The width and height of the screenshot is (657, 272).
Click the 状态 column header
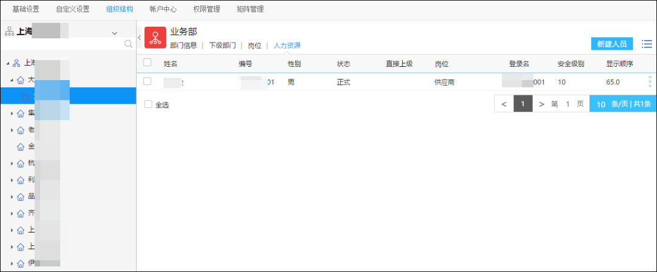point(344,64)
